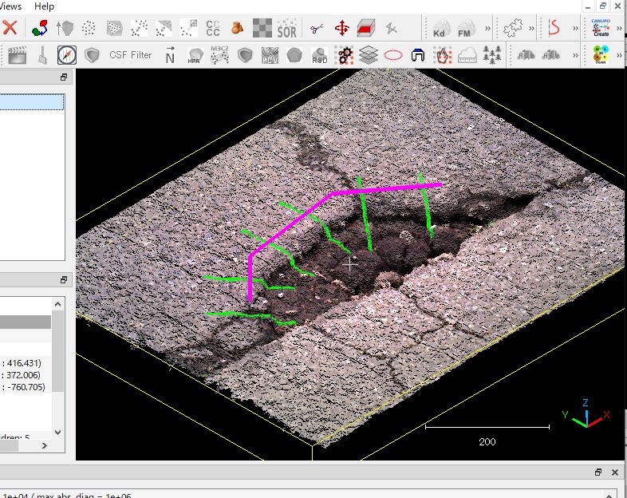Open the Help menu
The image size is (627, 498).
[x=45, y=6]
